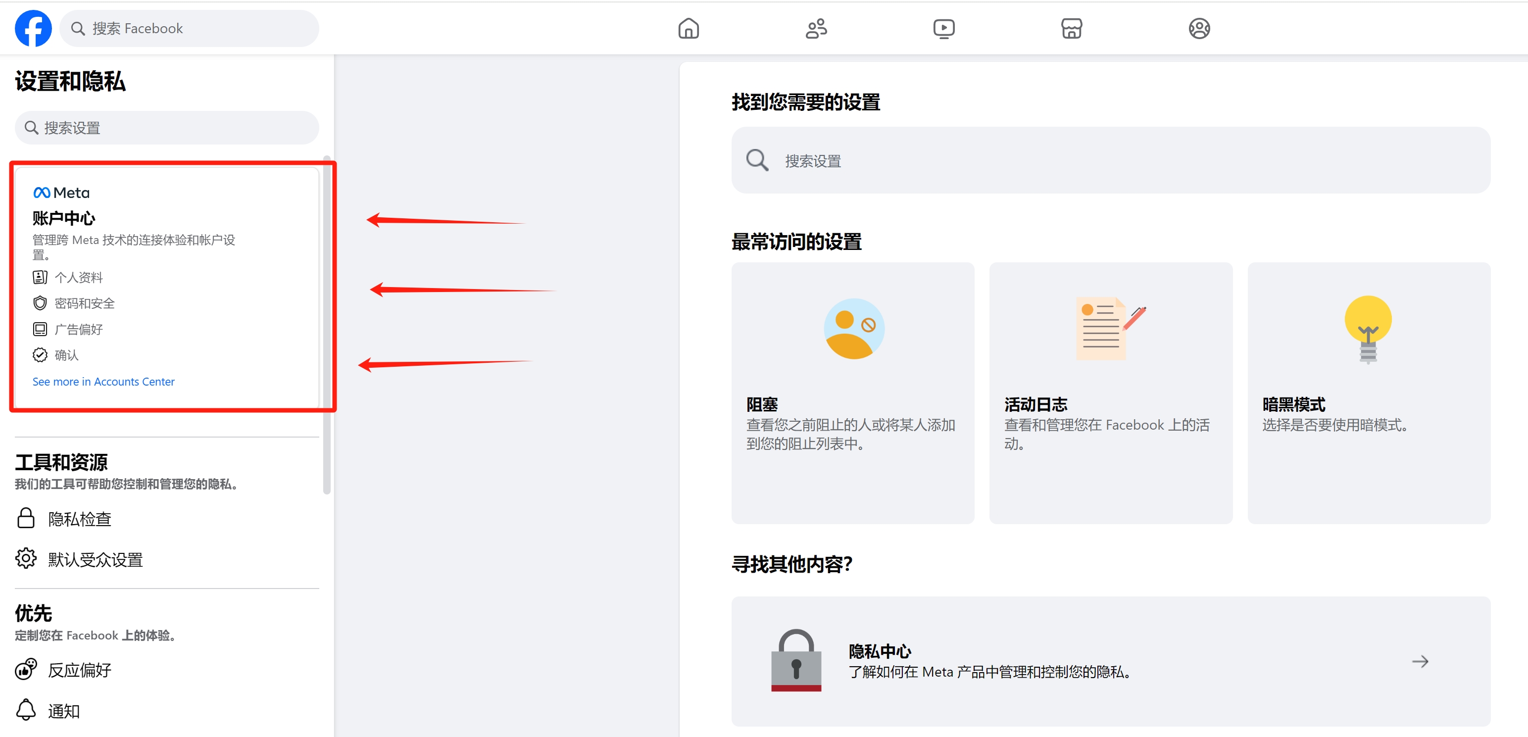Open the Marketplace icon

(x=1071, y=28)
